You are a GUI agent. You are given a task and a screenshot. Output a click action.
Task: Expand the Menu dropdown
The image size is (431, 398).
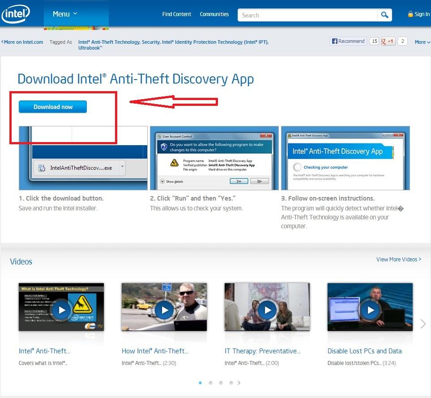(65, 14)
